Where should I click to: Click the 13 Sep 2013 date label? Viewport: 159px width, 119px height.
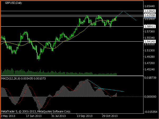(x=85, y=116)
